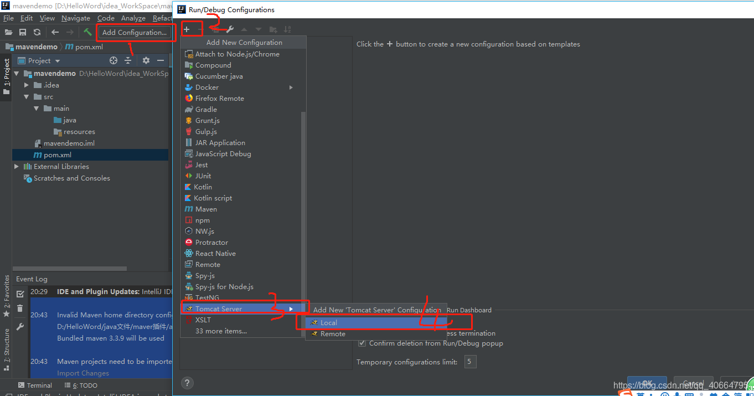Expand External Libraries node

17,167
